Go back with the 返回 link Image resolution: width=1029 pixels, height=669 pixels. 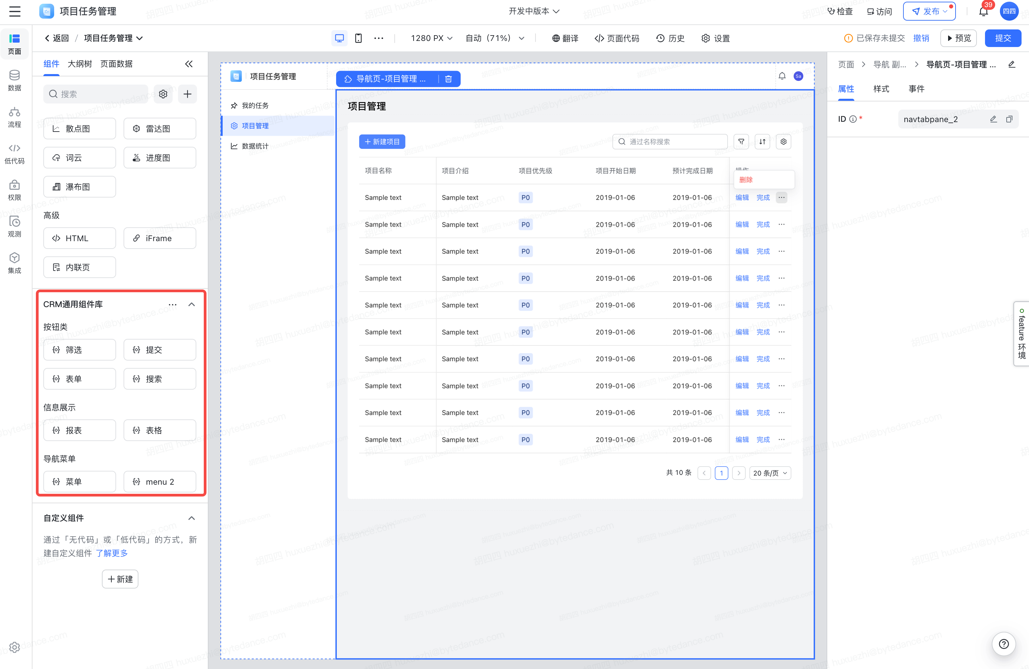pos(57,39)
